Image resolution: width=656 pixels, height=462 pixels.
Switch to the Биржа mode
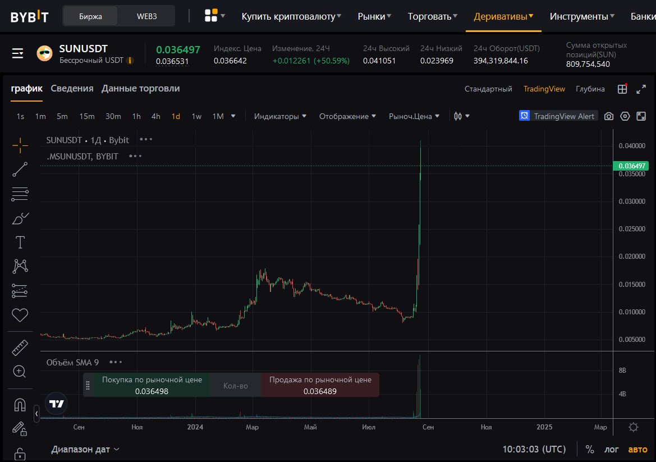pyautogui.click(x=90, y=16)
